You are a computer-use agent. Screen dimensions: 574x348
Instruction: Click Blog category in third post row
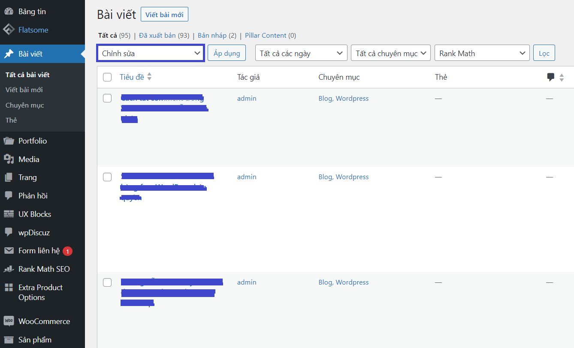[325, 282]
